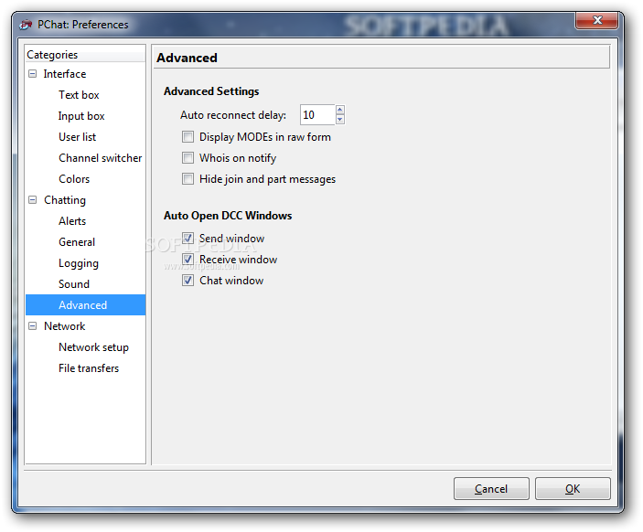Open the Input box settings
Screen dimensions: 643x532
pyautogui.click(x=81, y=116)
